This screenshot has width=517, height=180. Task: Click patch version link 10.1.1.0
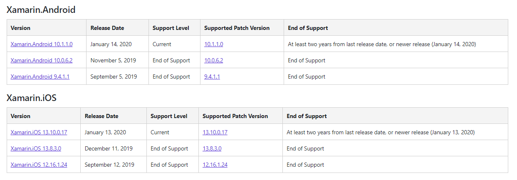pos(214,44)
